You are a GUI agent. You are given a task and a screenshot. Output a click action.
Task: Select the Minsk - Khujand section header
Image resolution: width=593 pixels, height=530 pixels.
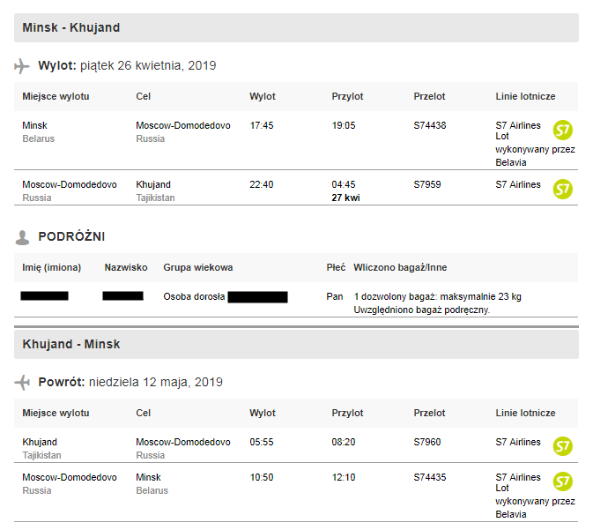point(296,27)
